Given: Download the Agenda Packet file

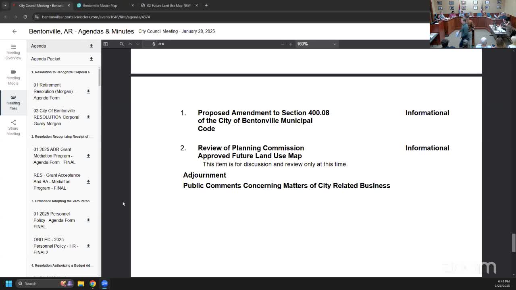Looking at the screenshot, I should [91, 59].
